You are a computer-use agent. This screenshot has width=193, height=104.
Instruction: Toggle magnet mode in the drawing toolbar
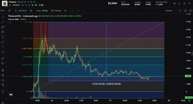pos(3,70)
